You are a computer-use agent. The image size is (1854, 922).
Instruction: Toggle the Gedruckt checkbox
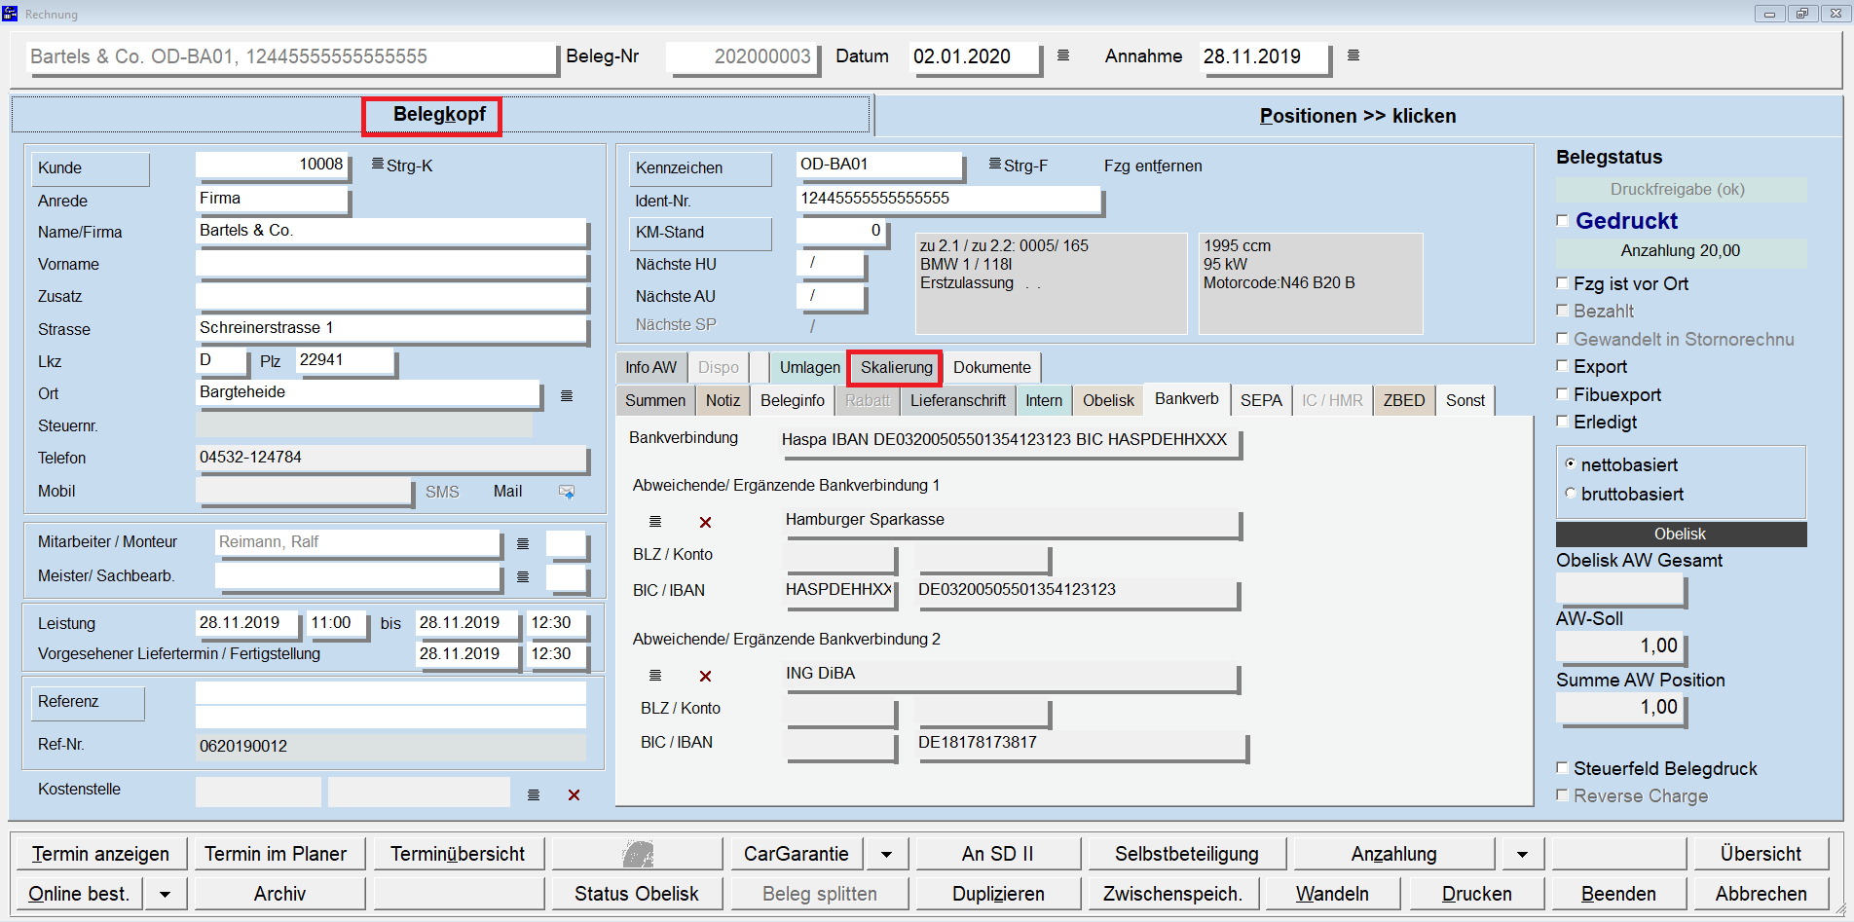pos(1563,221)
